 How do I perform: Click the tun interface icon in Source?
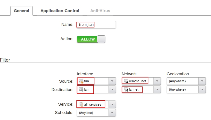(x=81, y=81)
